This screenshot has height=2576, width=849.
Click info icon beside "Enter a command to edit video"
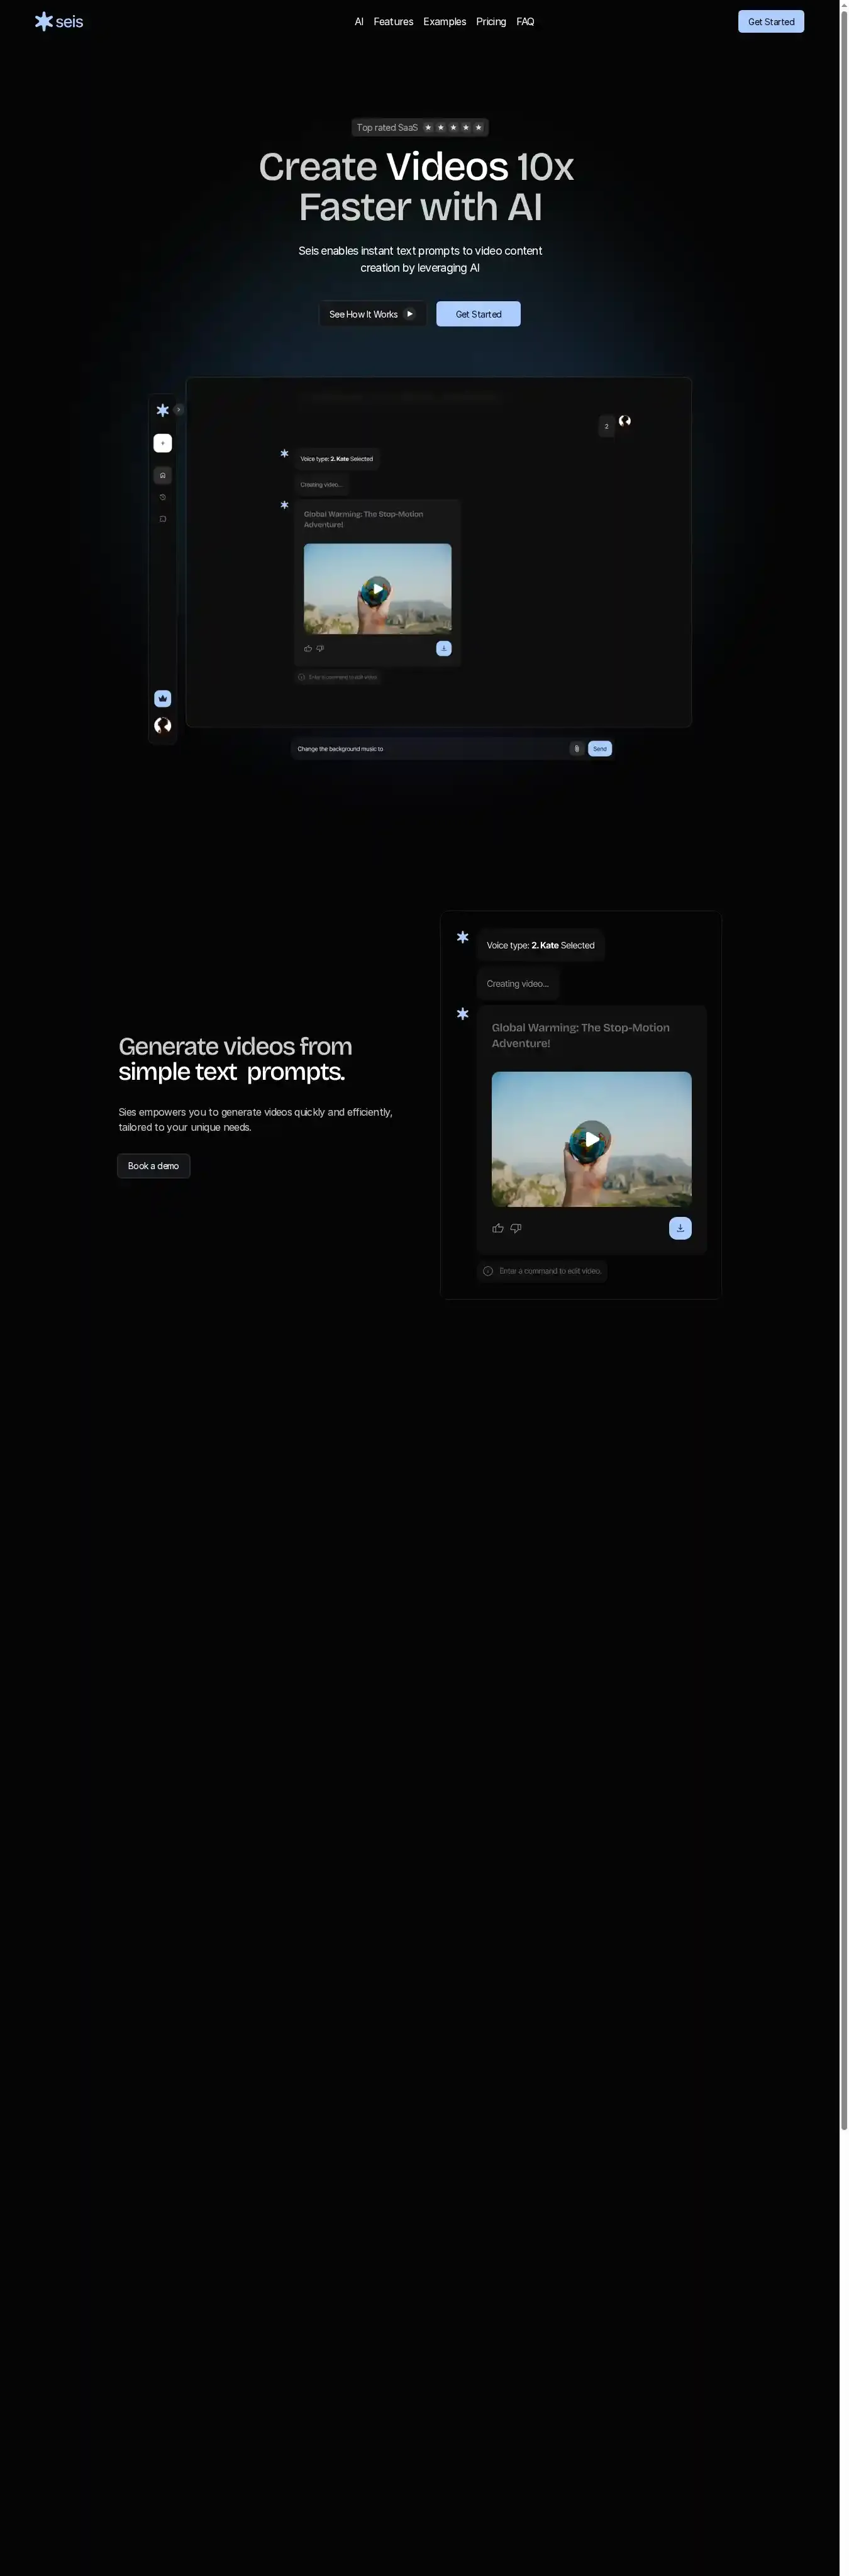point(488,1271)
